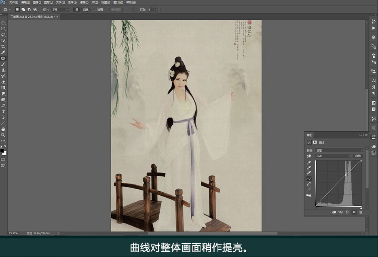Toggle Quick Mask mode
Screen dimensions: 378x257
(3, 159)
